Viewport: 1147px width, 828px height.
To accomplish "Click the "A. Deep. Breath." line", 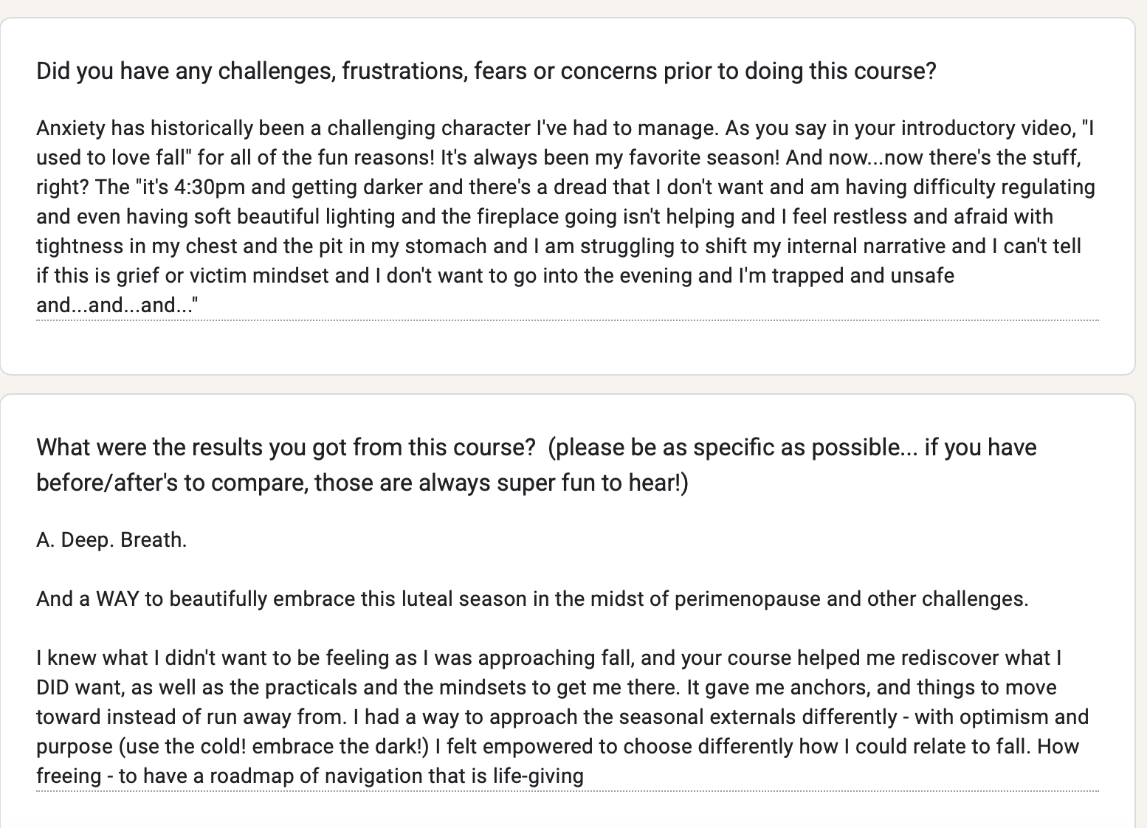I will tap(111, 540).
